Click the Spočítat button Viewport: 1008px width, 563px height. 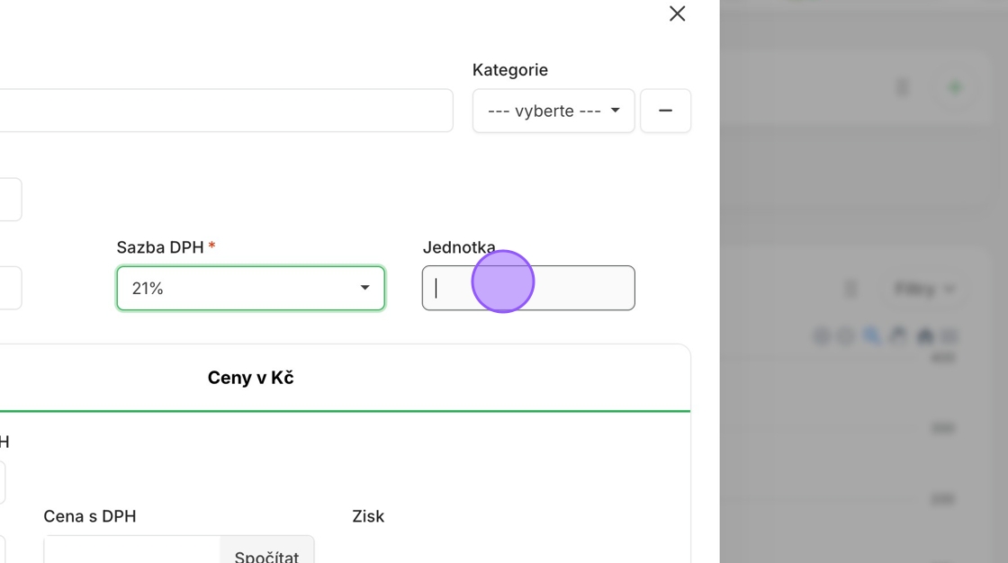[x=266, y=551]
